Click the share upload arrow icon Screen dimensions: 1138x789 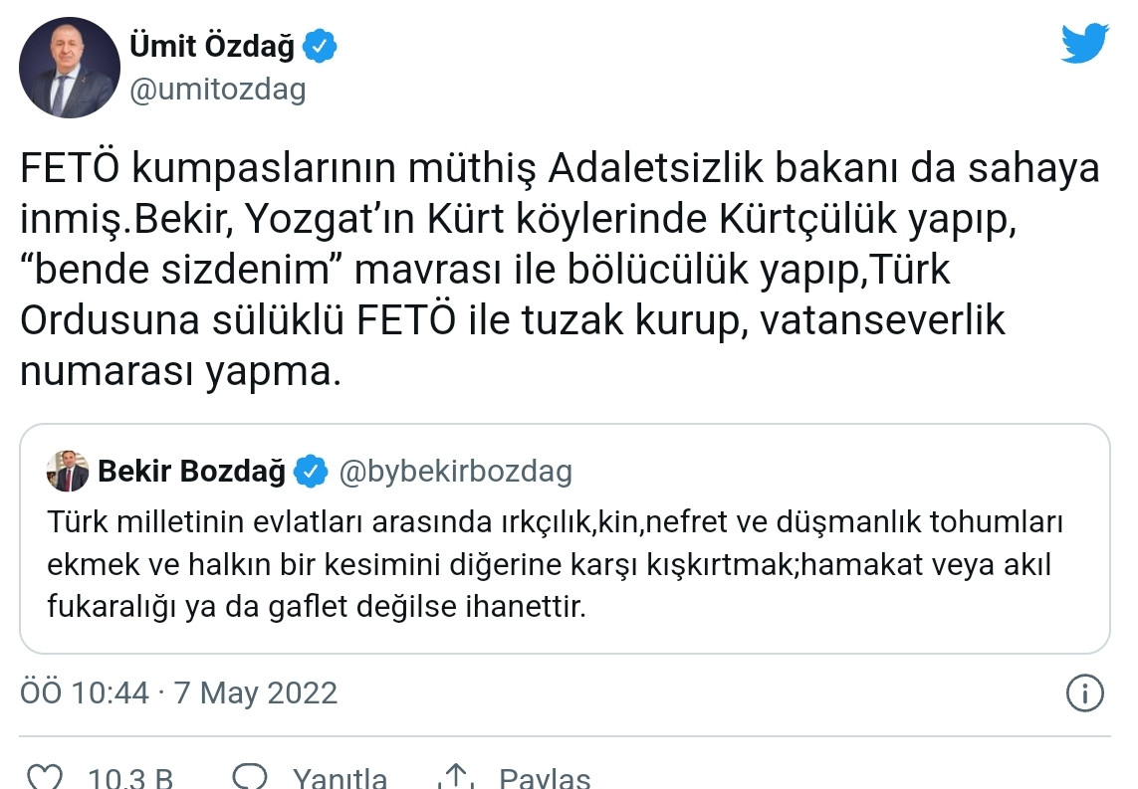point(457,773)
